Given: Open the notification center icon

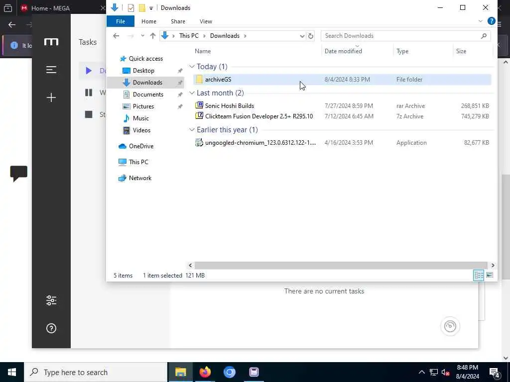Looking at the screenshot, I should (495, 373).
